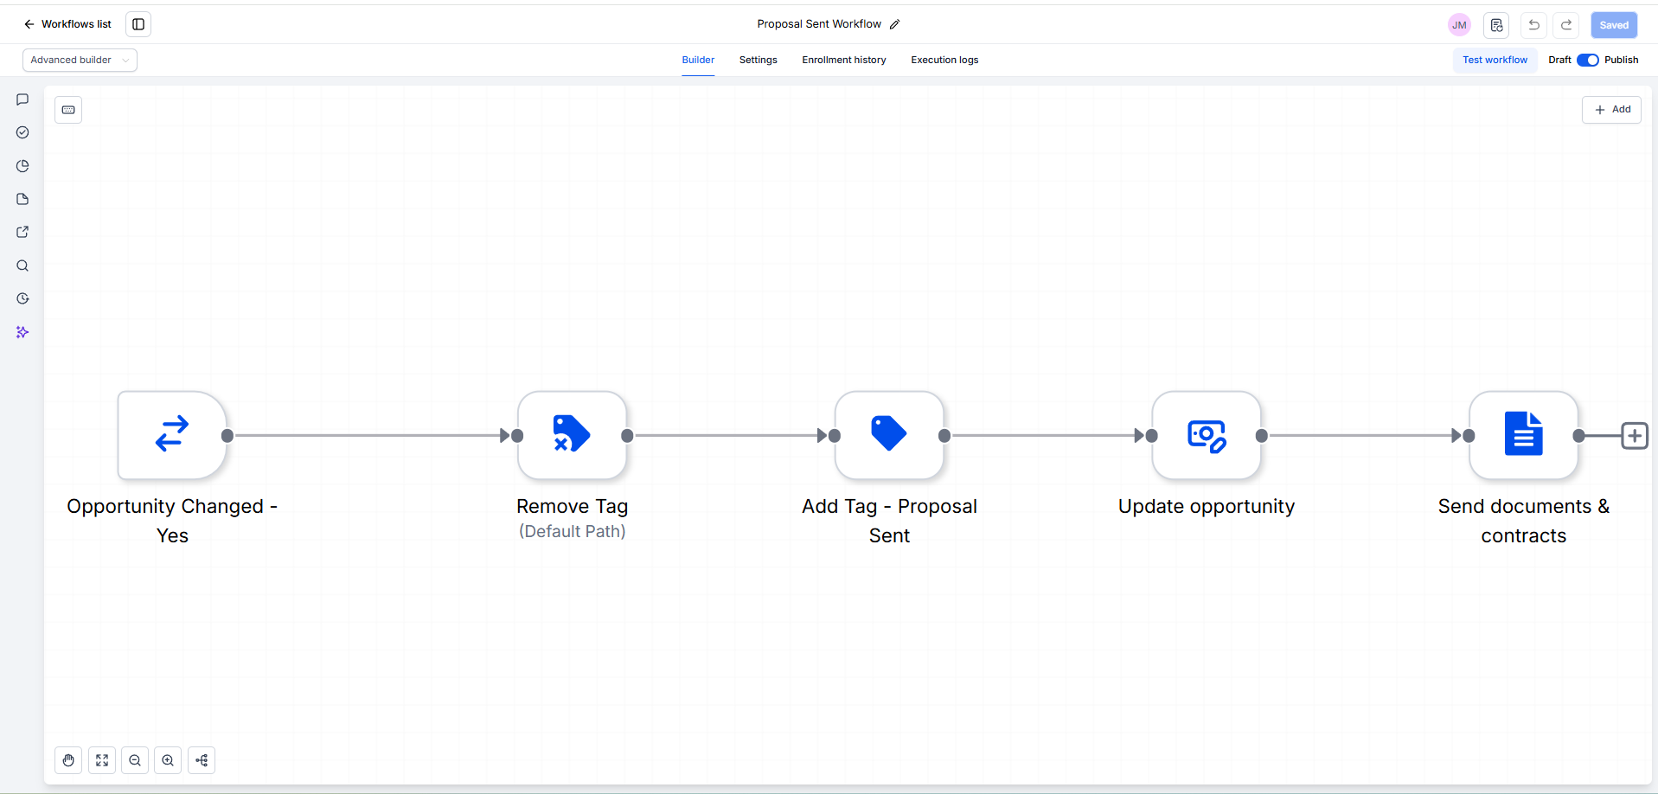The image size is (1658, 794).
Task: Switch to Enrollment history tab
Action: (843, 60)
